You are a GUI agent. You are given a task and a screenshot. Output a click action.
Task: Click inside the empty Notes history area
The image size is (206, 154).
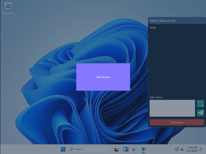click(x=177, y=62)
